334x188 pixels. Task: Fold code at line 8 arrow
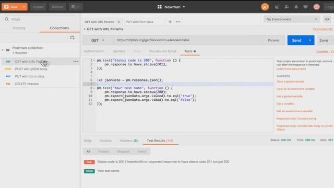pyautogui.click(x=94, y=88)
